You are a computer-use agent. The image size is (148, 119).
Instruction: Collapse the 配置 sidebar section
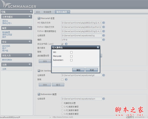pyautogui.click(x=30, y=28)
